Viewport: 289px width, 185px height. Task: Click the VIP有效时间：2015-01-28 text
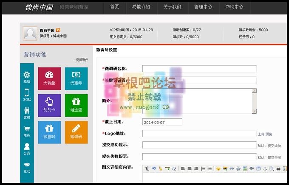[x=131, y=30]
